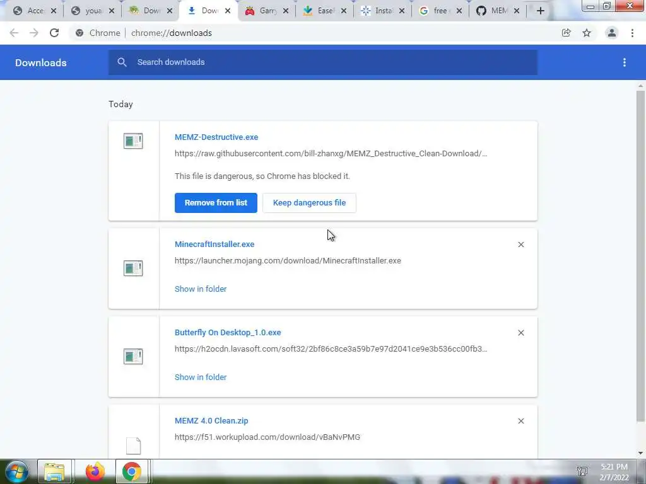Viewport: 646px width, 484px height.
Task: Remove MEMZ 4.0 Clean.zip entry with its X
Action: coord(520,421)
